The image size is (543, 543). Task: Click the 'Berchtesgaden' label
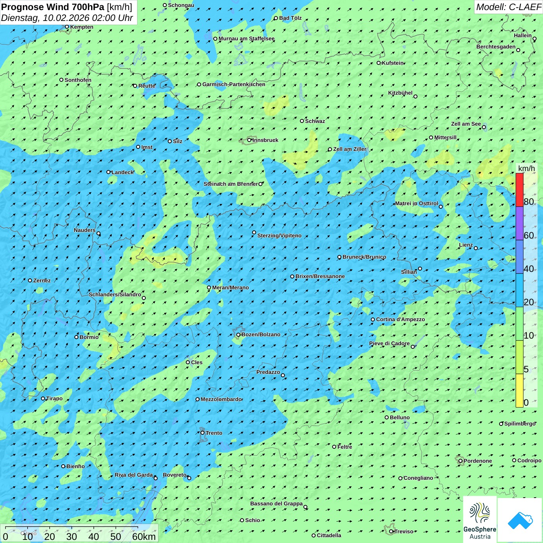click(x=496, y=47)
